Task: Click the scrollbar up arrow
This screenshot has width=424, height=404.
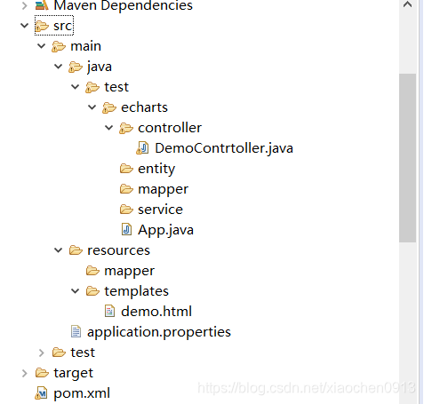Action: pos(408,4)
